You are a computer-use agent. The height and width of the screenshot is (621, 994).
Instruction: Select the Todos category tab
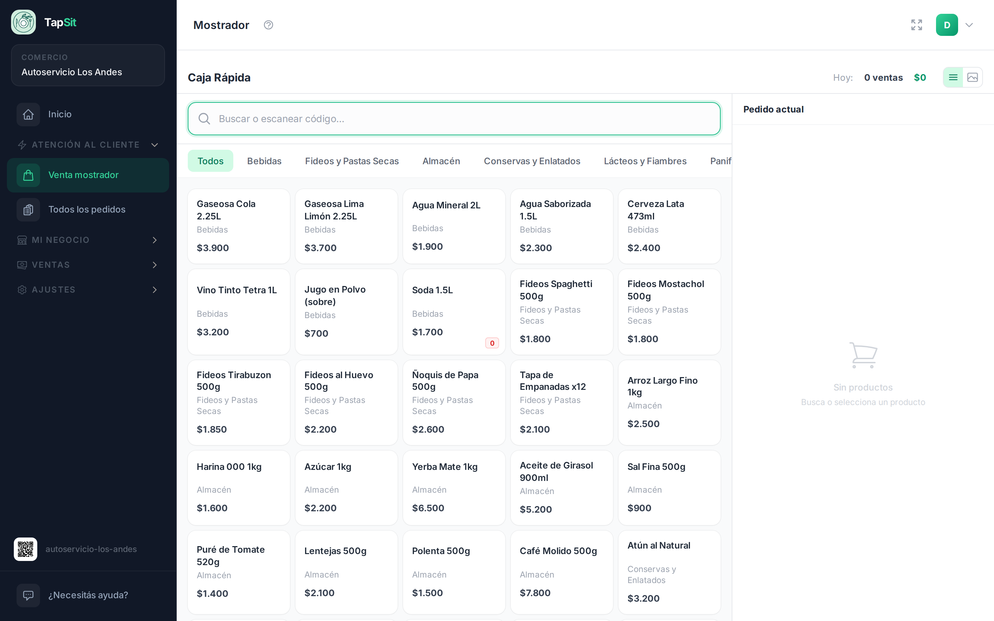tap(210, 161)
